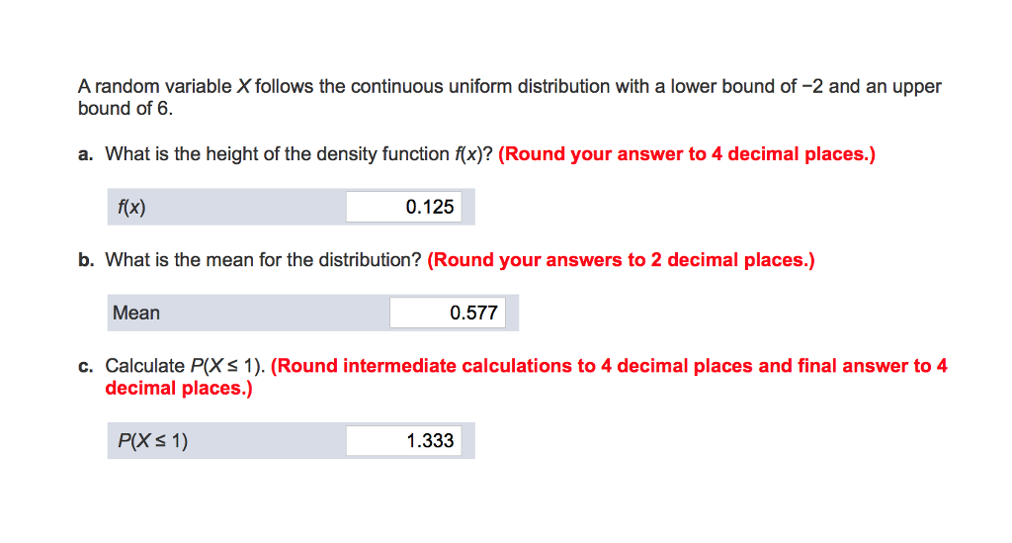1012x543 pixels.
Task: Select the Mean answer box with 0.577
Action: tap(448, 313)
